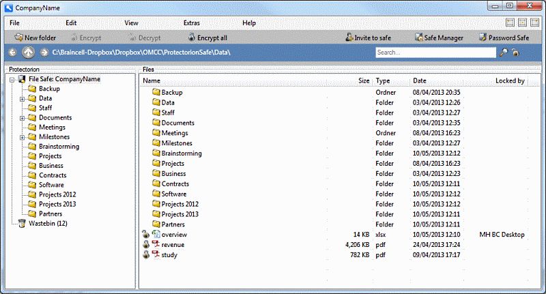Open the Edit menu
The width and height of the screenshot is (546, 294).
(x=71, y=23)
